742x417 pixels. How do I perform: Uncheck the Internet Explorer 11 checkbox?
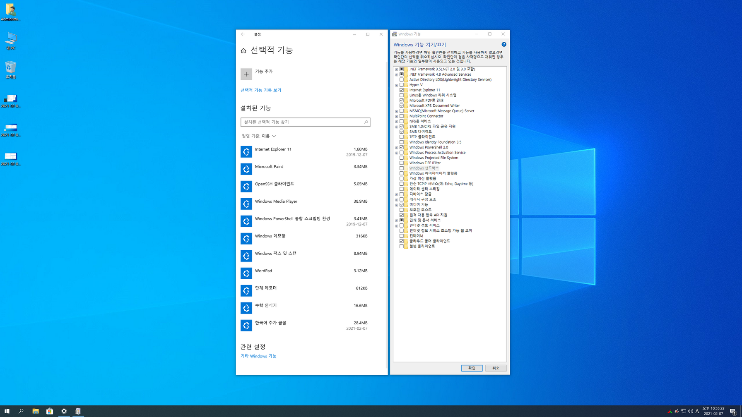click(402, 90)
